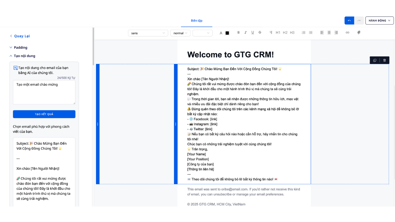Click the column drag handle dots

176,124
